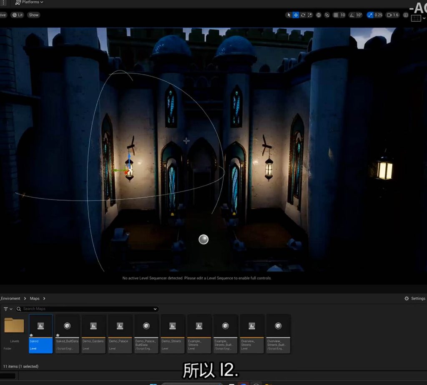
Task: Toggle rotation angle snapping
Action: 352,15
